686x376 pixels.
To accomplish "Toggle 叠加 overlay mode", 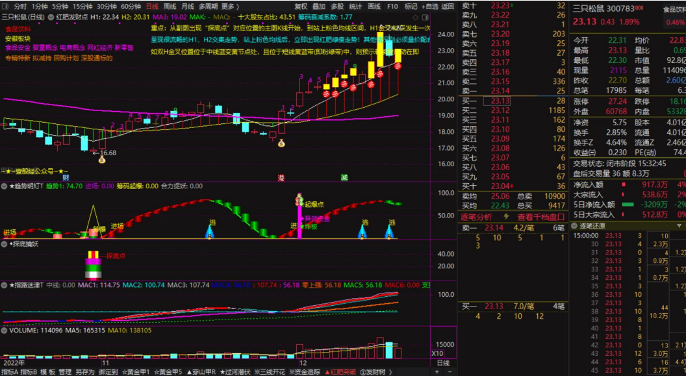I will coord(319,6).
